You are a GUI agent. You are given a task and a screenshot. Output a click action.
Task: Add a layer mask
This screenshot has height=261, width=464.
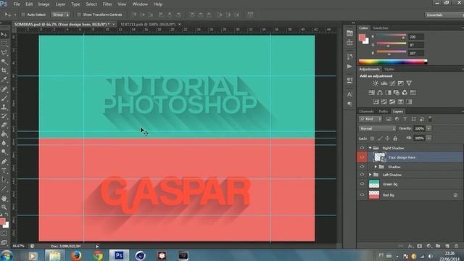click(x=420, y=246)
